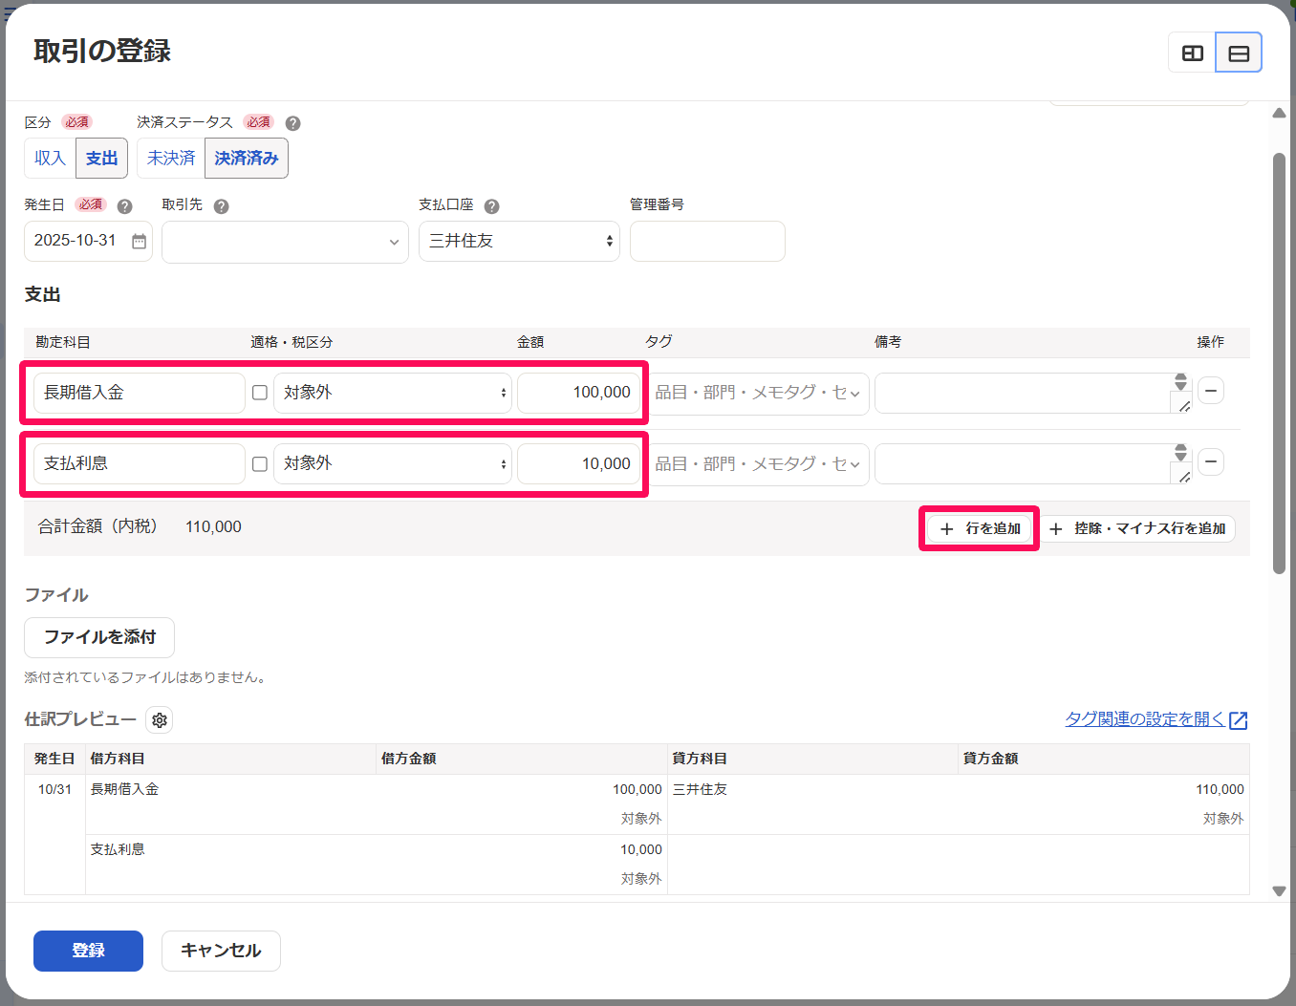Open help icon beside 支払口座
This screenshot has height=1006, width=1296.
click(x=492, y=206)
